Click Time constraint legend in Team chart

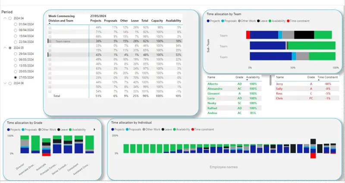click(298, 21)
